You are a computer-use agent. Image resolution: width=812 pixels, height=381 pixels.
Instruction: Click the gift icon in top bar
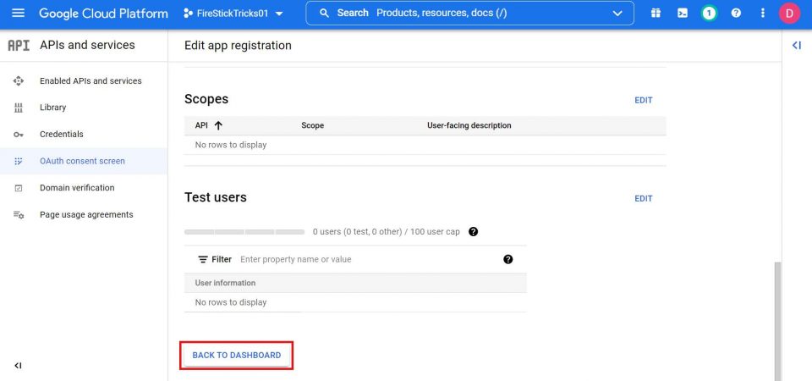(656, 14)
